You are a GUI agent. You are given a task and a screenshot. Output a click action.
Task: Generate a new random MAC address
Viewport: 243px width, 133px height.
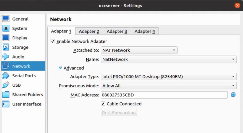[233, 95]
